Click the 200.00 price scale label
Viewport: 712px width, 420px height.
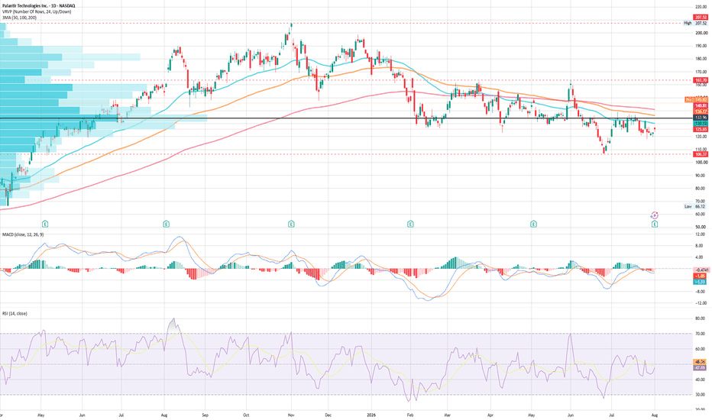pos(701,33)
